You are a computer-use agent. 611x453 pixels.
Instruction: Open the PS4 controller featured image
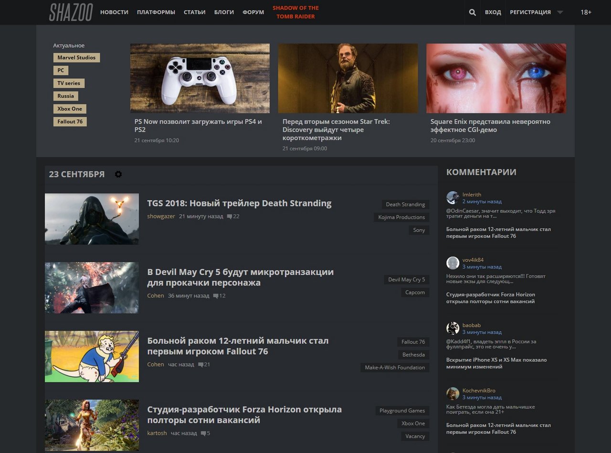coord(200,78)
